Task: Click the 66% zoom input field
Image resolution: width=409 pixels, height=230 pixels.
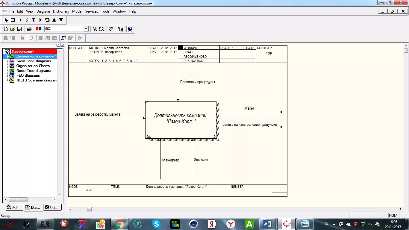Action: pos(64,29)
